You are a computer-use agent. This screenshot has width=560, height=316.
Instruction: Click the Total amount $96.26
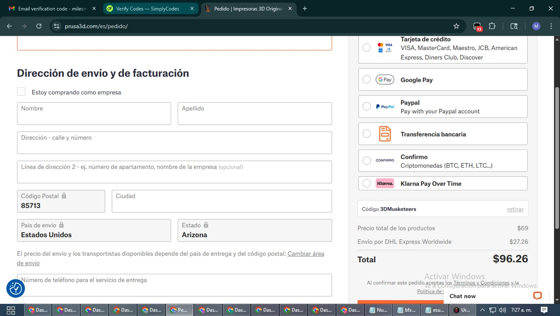click(510, 259)
